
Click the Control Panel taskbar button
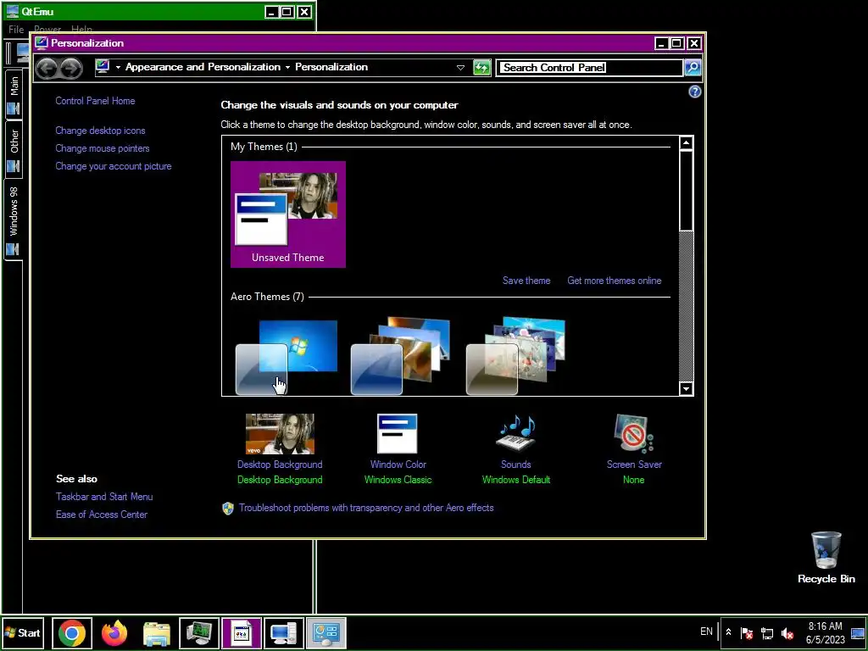click(x=326, y=633)
